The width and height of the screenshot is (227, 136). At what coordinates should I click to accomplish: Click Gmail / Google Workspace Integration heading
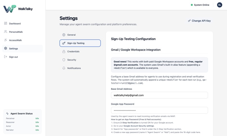[136, 50]
